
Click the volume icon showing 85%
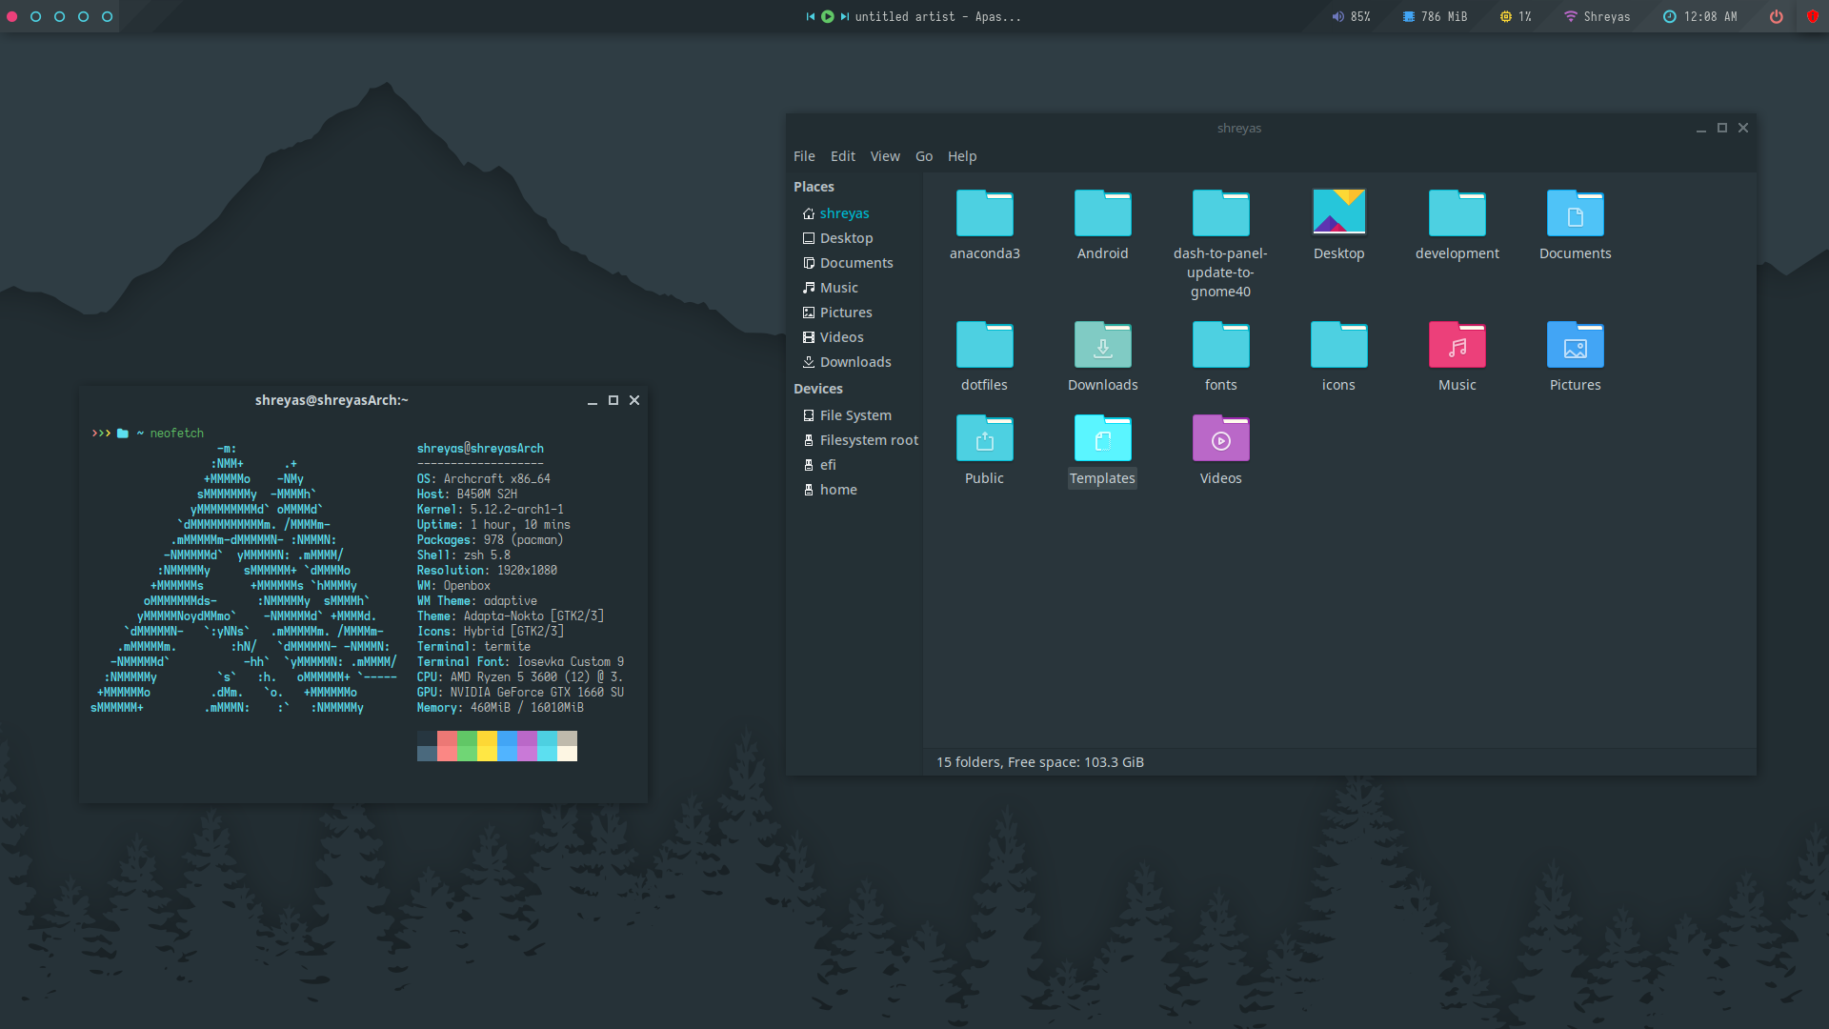point(1337,16)
